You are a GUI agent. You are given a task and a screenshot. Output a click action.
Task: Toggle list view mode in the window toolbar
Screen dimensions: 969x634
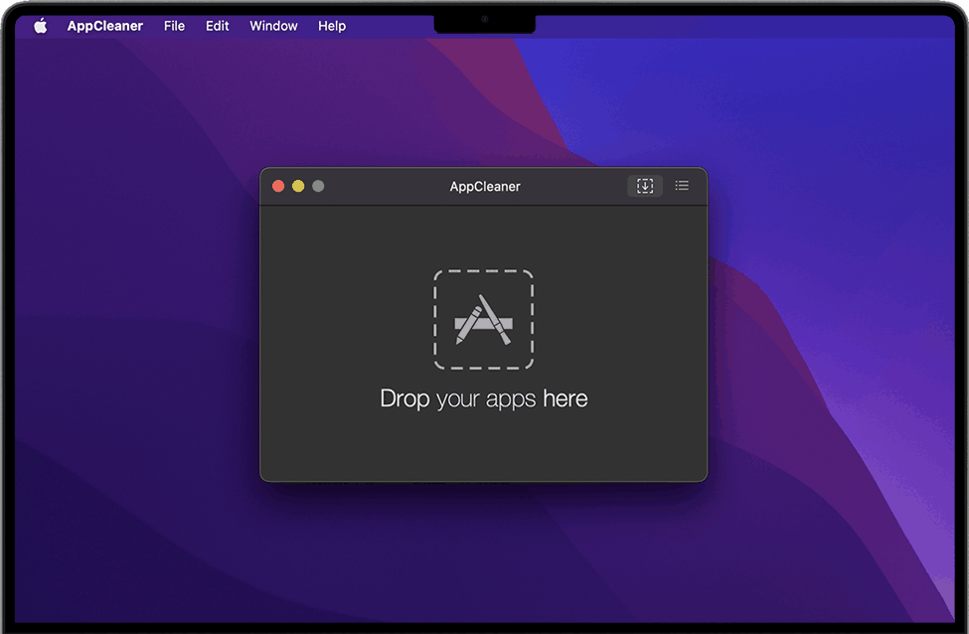point(682,186)
